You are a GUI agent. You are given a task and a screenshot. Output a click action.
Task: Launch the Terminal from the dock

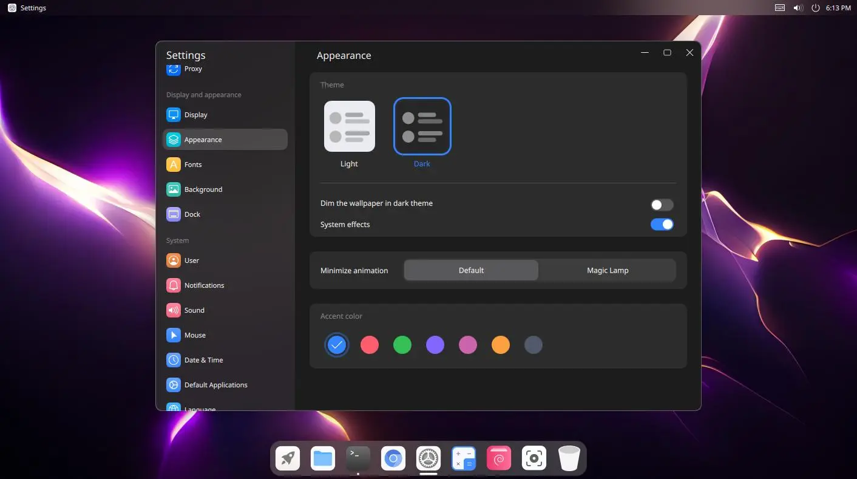click(x=358, y=458)
